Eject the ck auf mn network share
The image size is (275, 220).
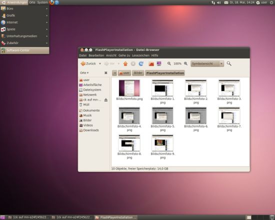pyautogui.click(x=106, y=100)
